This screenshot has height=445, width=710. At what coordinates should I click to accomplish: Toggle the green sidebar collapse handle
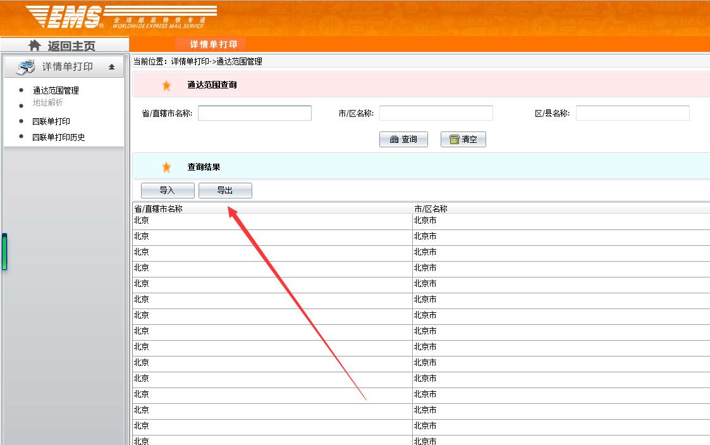tap(4, 252)
